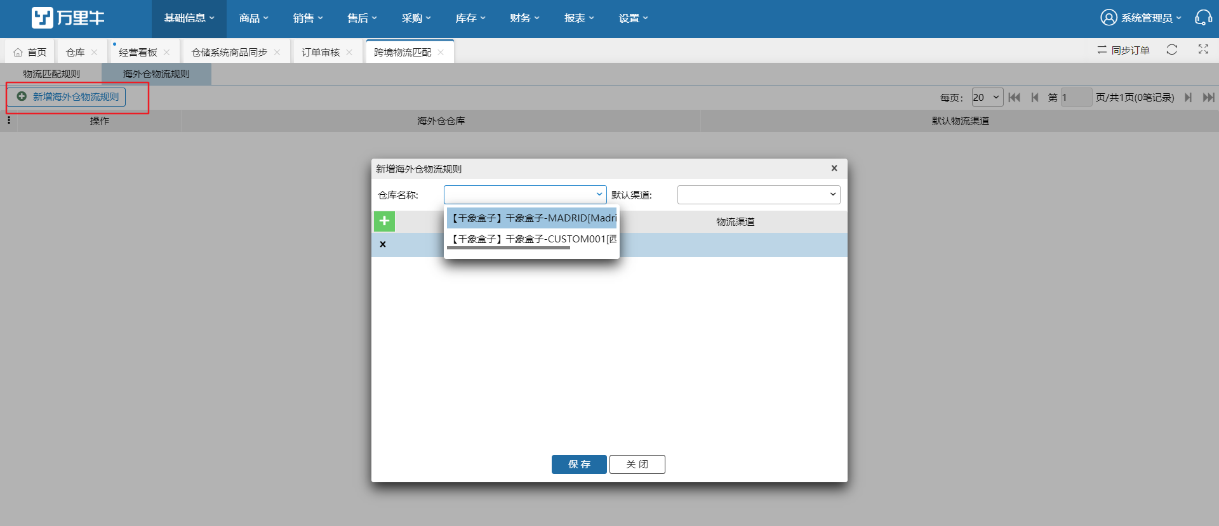Image resolution: width=1219 pixels, height=526 pixels.
Task: Click the refresh page icon
Action: (x=1172, y=49)
